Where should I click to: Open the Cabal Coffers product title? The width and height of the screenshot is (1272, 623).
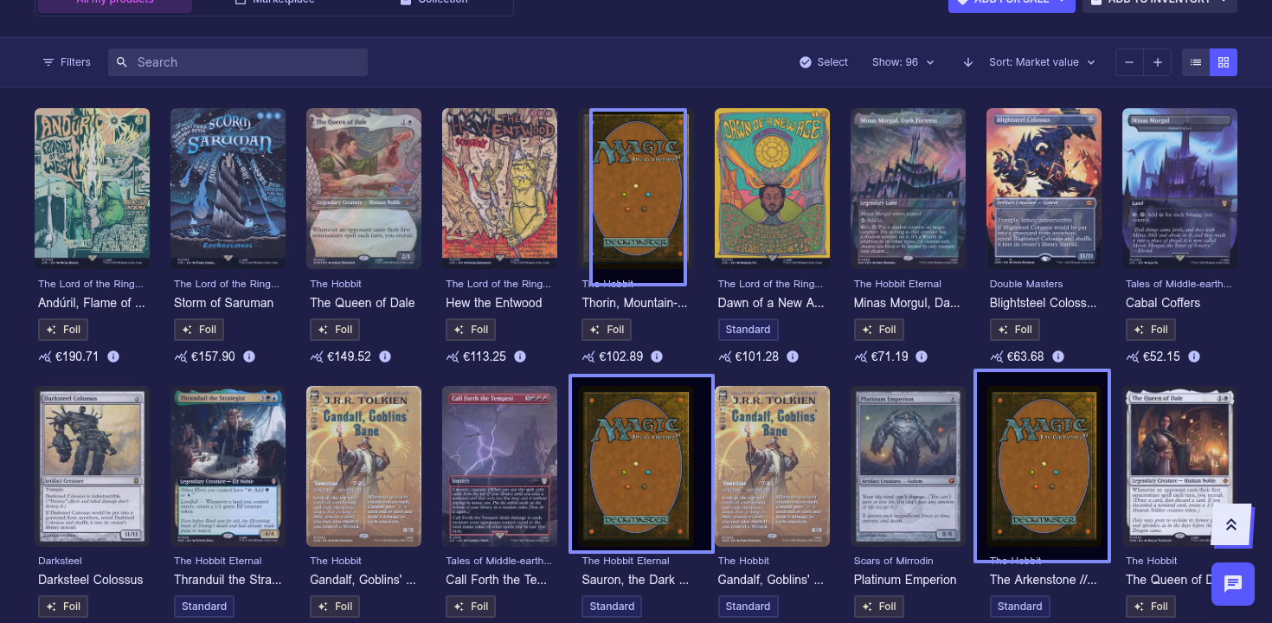1162,303
